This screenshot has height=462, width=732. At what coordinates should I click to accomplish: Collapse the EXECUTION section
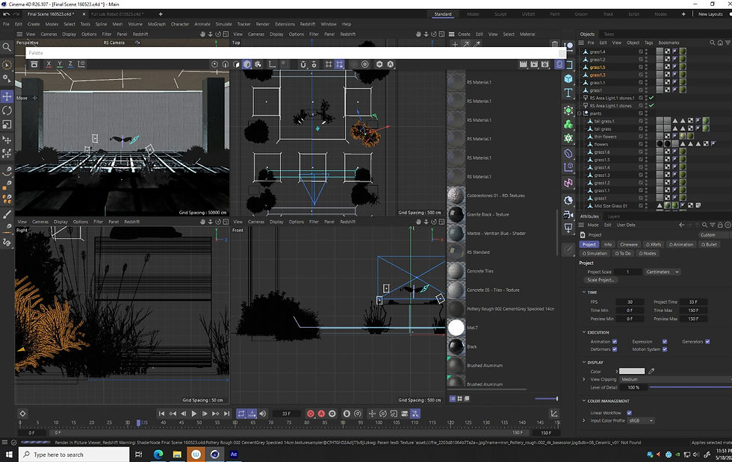[584, 332]
